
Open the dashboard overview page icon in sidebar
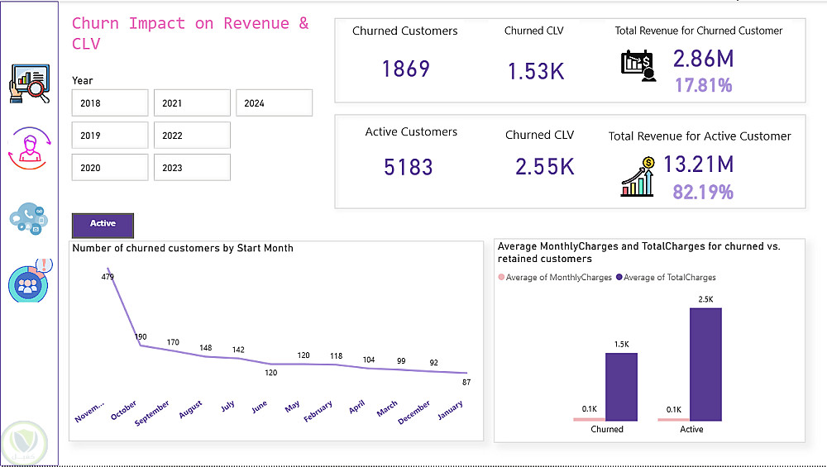tap(30, 83)
